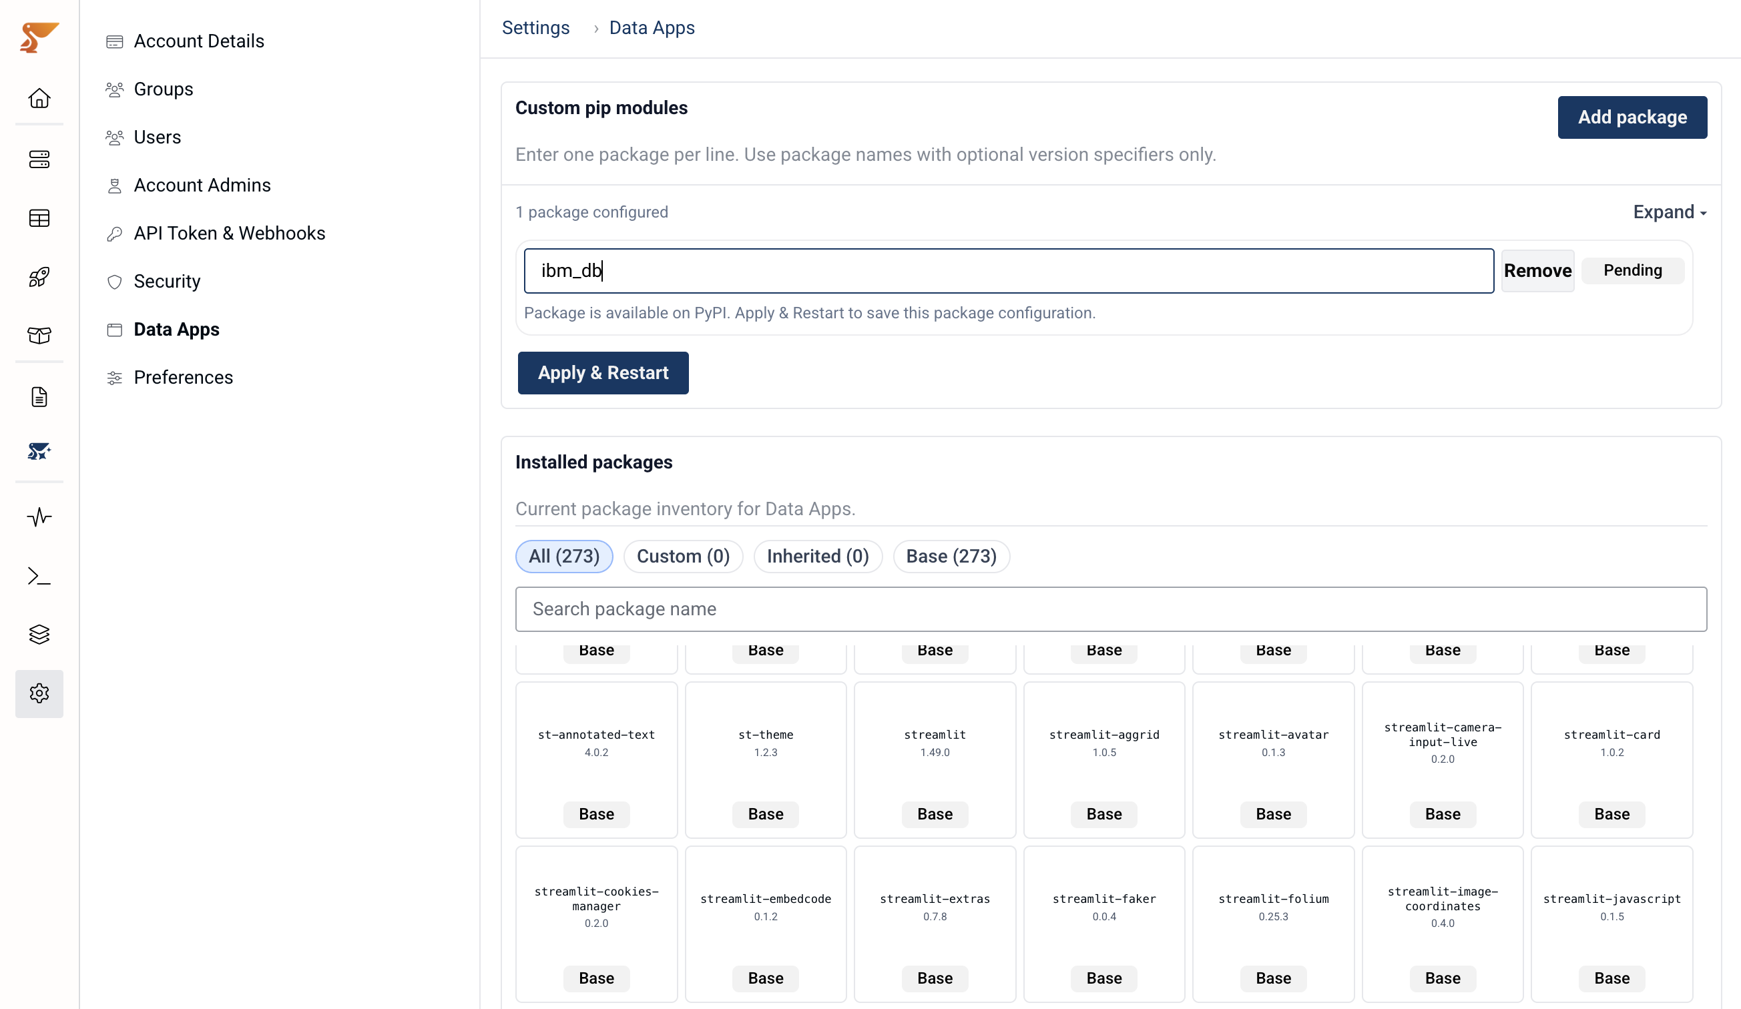1741x1009 pixels.
Task: Click the card icon beside Account Details
Action: pos(115,42)
